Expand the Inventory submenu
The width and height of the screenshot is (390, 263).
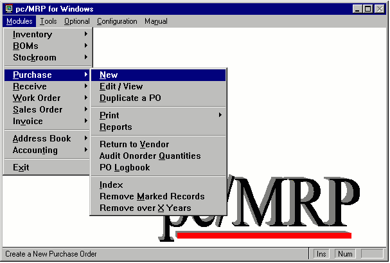(47, 34)
